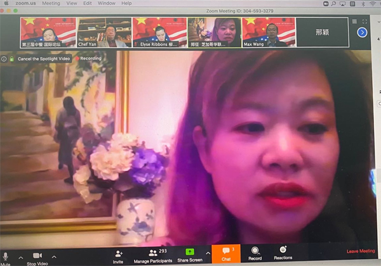381x266 pixels.
Task: Start Share Screen
Action: [190, 255]
